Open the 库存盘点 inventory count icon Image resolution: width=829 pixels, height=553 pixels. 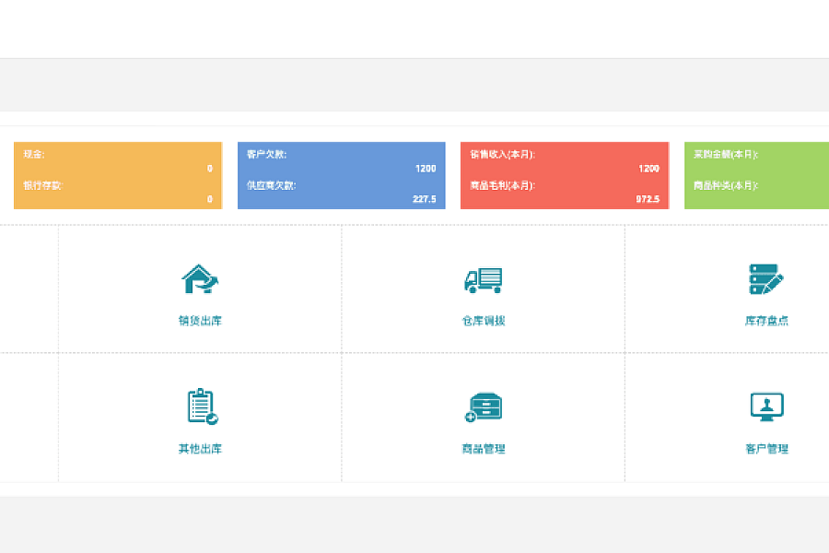(766, 279)
